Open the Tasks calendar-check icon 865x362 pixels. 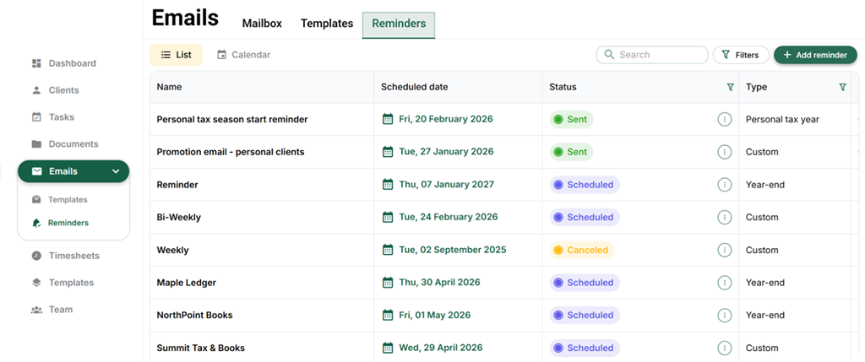click(x=36, y=117)
